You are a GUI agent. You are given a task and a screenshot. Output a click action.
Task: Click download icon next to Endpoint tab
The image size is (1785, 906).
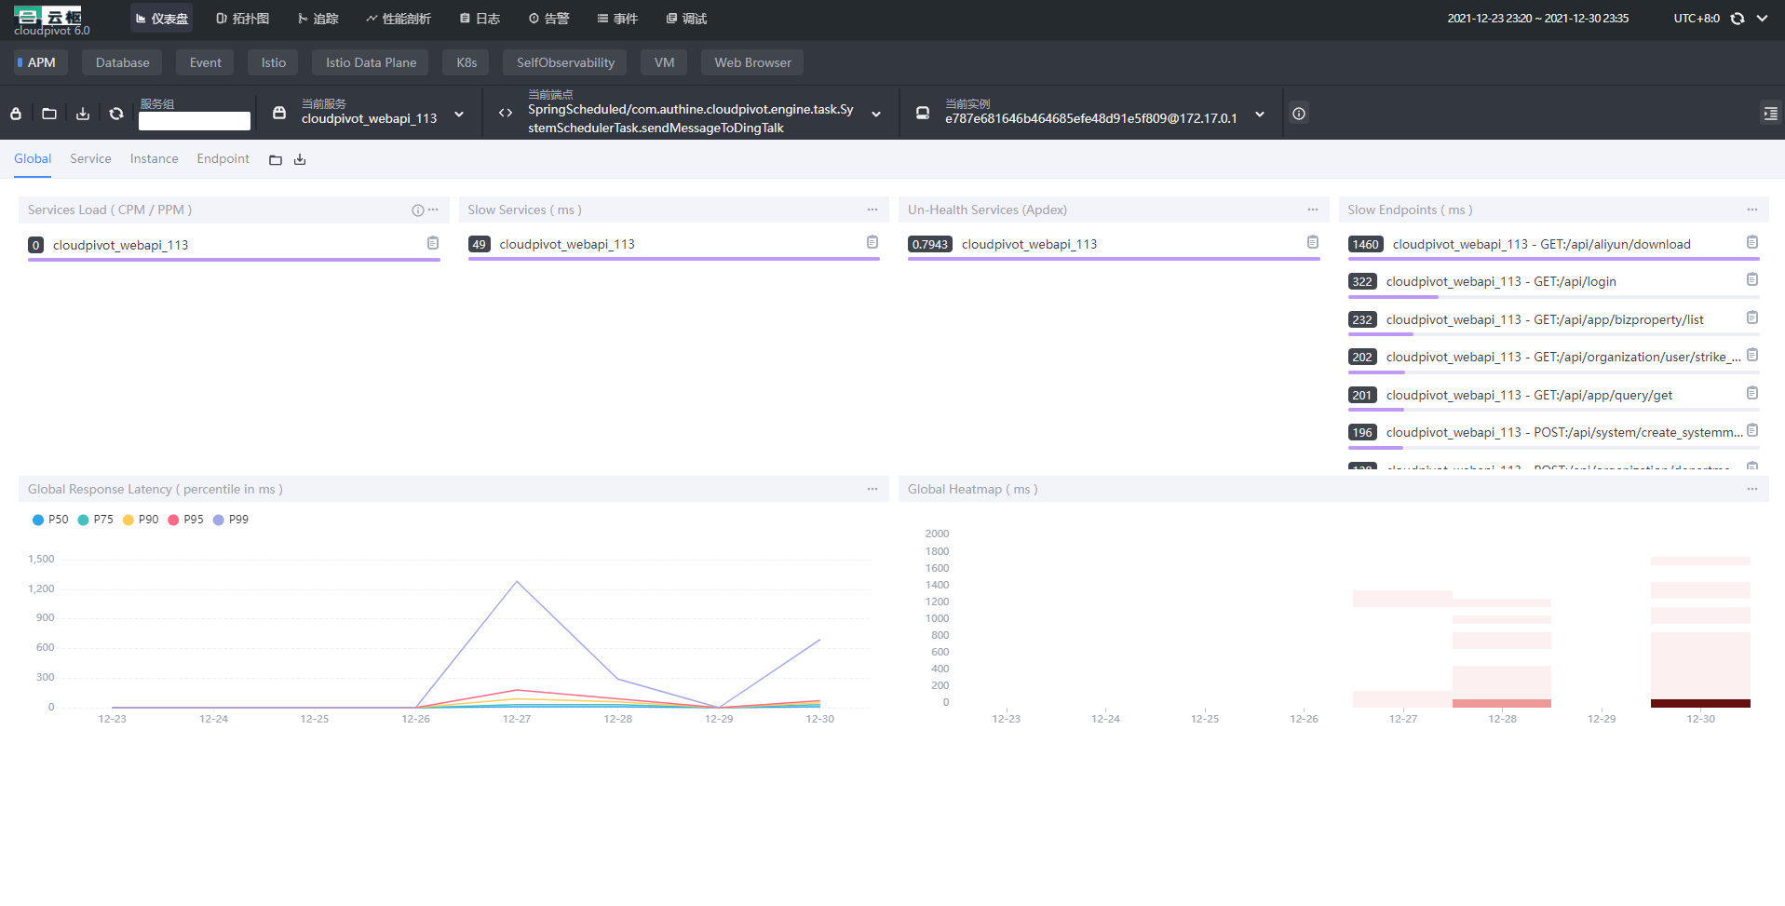[300, 160]
